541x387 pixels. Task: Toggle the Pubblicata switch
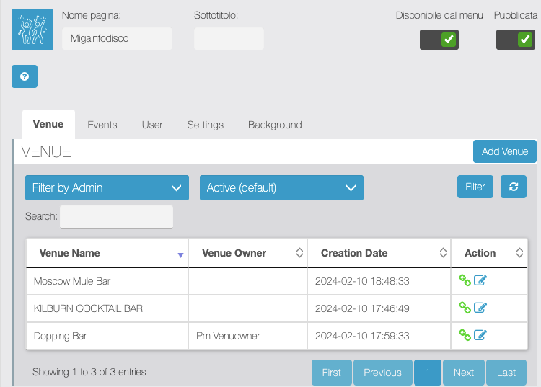click(516, 40)
